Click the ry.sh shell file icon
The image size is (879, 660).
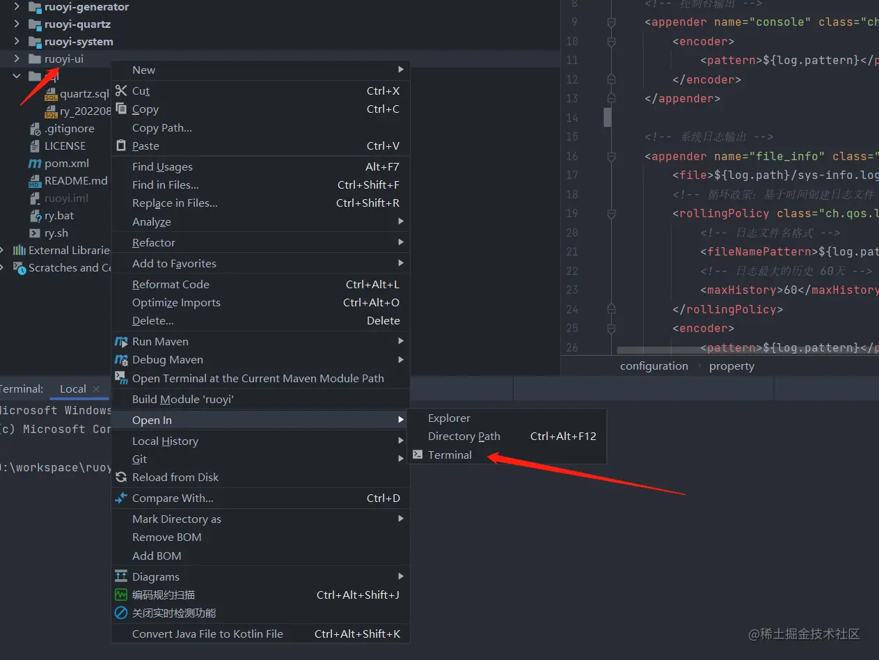pyautogui.click(x=35, y=233)
